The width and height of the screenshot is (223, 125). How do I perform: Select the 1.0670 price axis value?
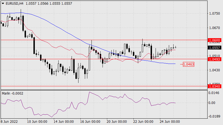(x=214, y=28)
